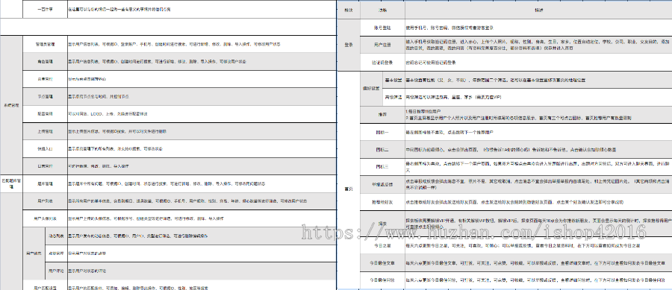Select the 推荐给好友 cell
This screenshot has width=672, height=290.
[382, 202]
